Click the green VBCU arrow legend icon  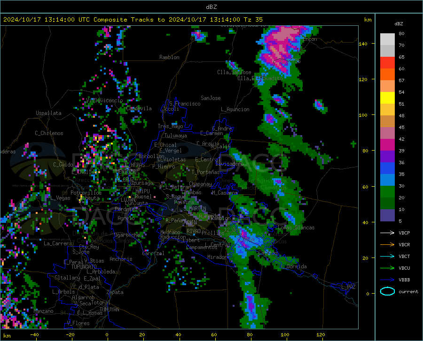click(387, 268)
